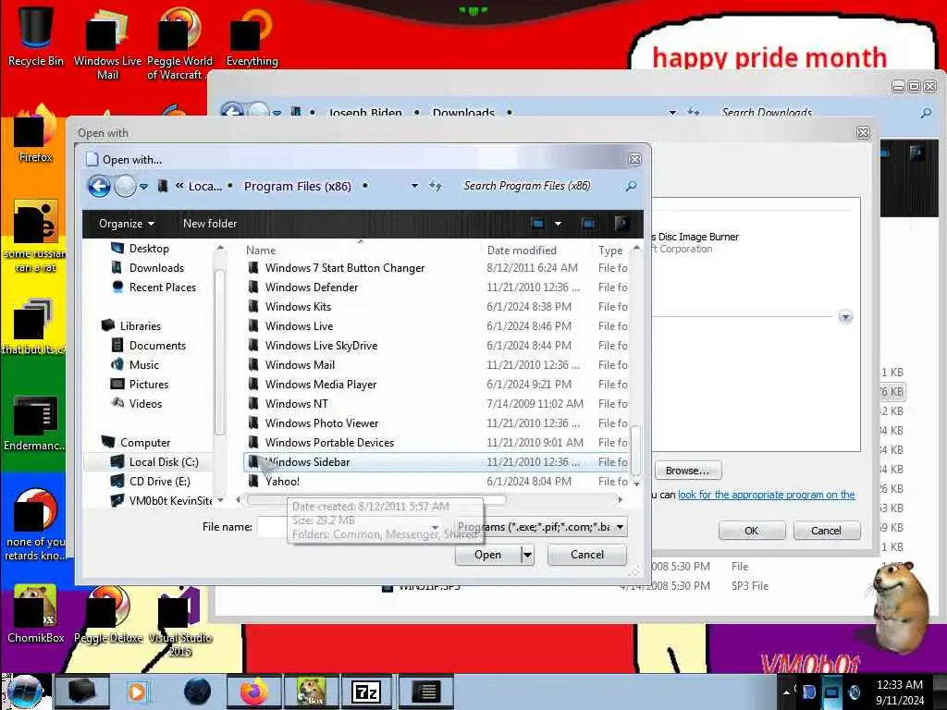Open recent locations dropdown next to forward button
The width and height of the screenshot is (947, 710).
point(143,187)
